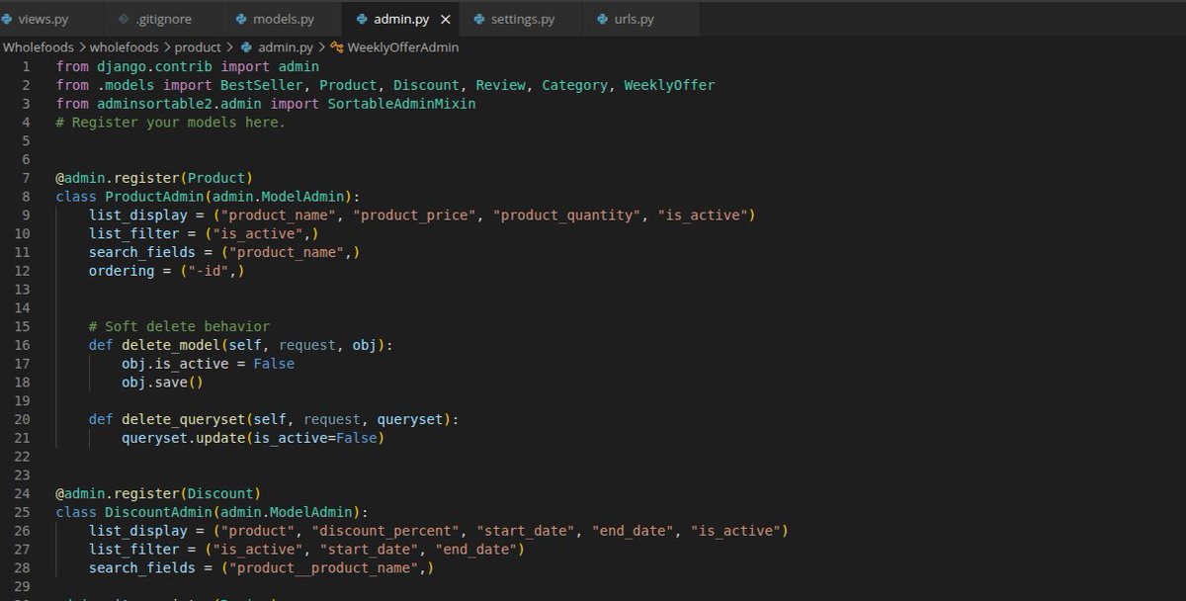Switch to the models.py tab
1186x601 pixels.
coord(283,19)
